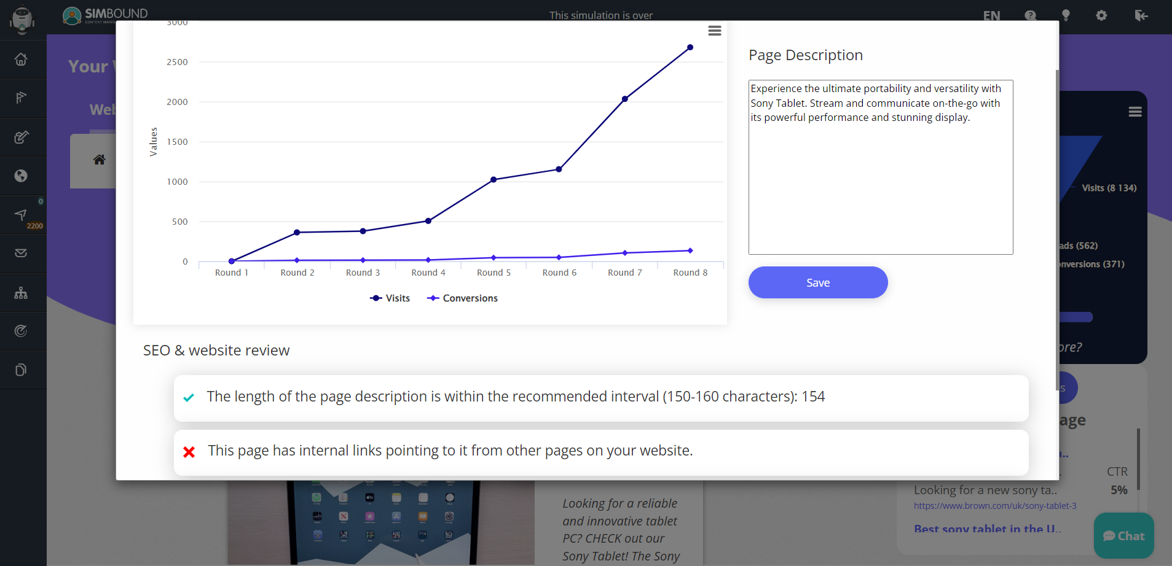The image size is (1172, 566).
Task: Toggle the Conversions series in chart legend
Action: click(463, 298)
